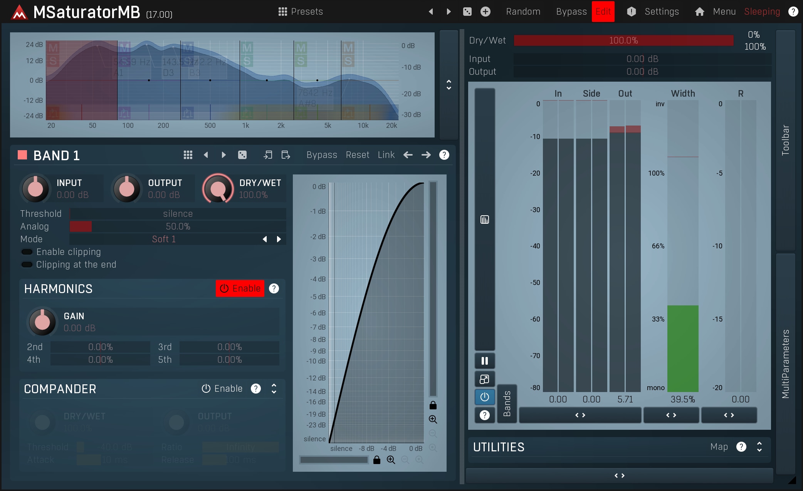Click the Band 1 Reset button
This screenshot has height=491, width=803.
357,155
